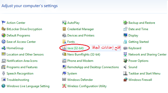Screen dimensions: 168x93
Task: Open Windows Live Language Setting
Action: tap(28, 86)
